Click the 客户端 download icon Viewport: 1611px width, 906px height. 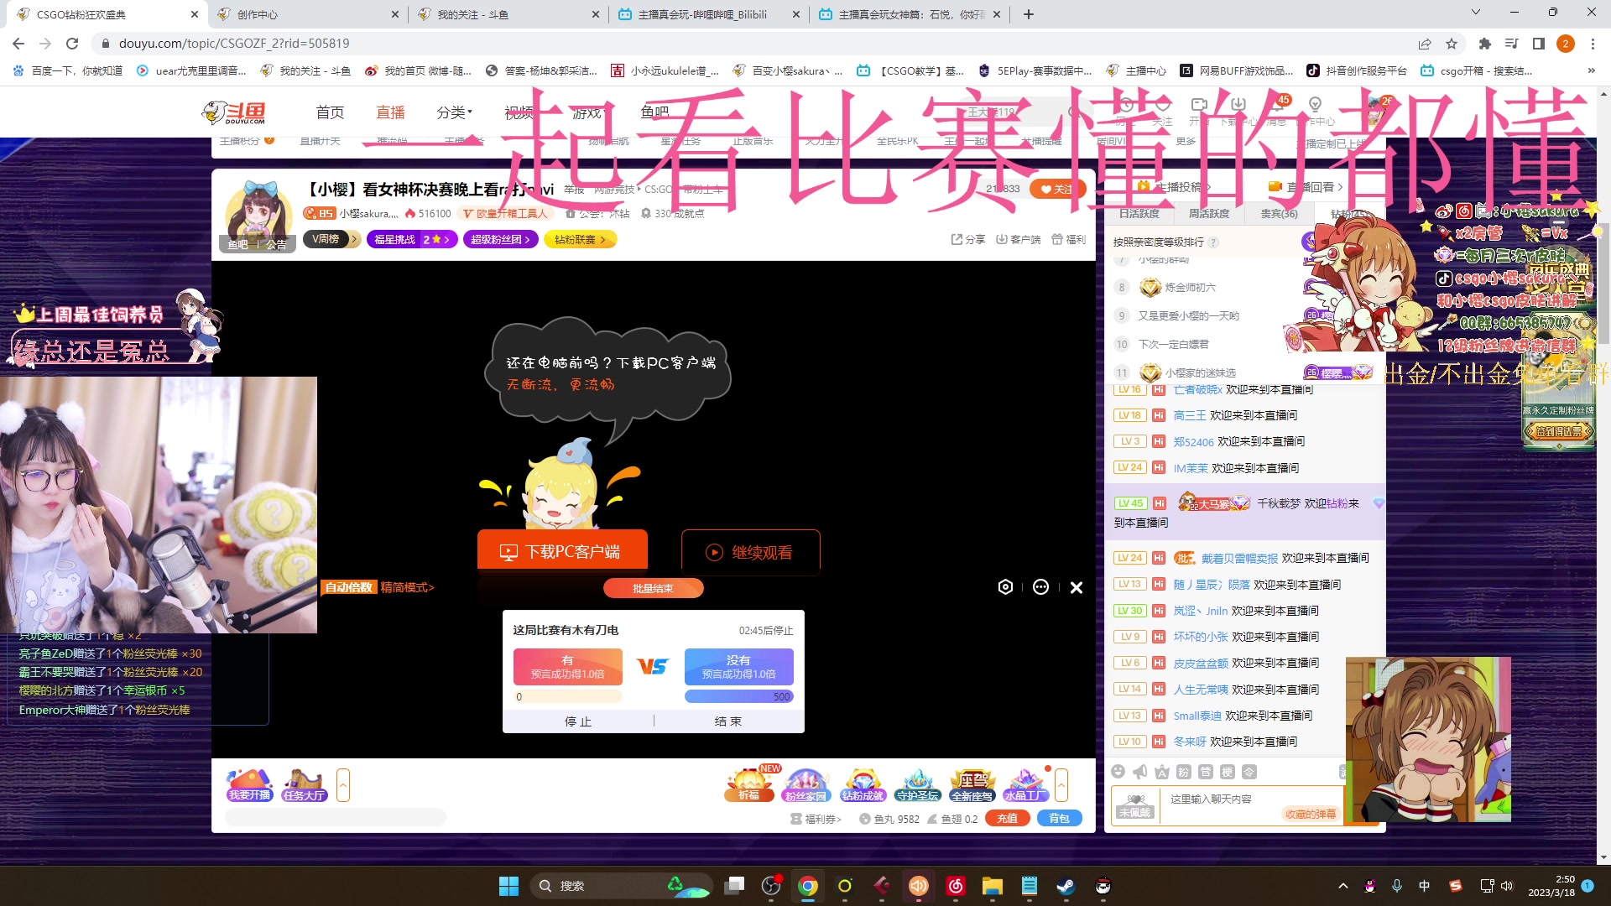point(1018,239)
